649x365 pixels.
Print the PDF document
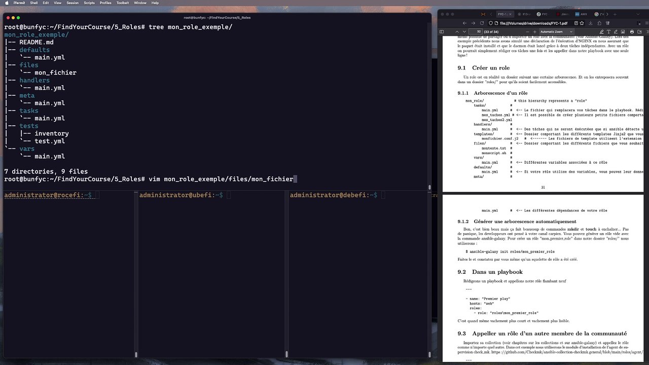tap(632, 31)
